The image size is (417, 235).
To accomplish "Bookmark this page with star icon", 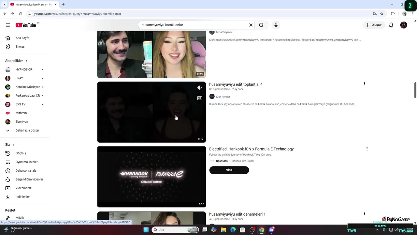I will pos(382,14).
